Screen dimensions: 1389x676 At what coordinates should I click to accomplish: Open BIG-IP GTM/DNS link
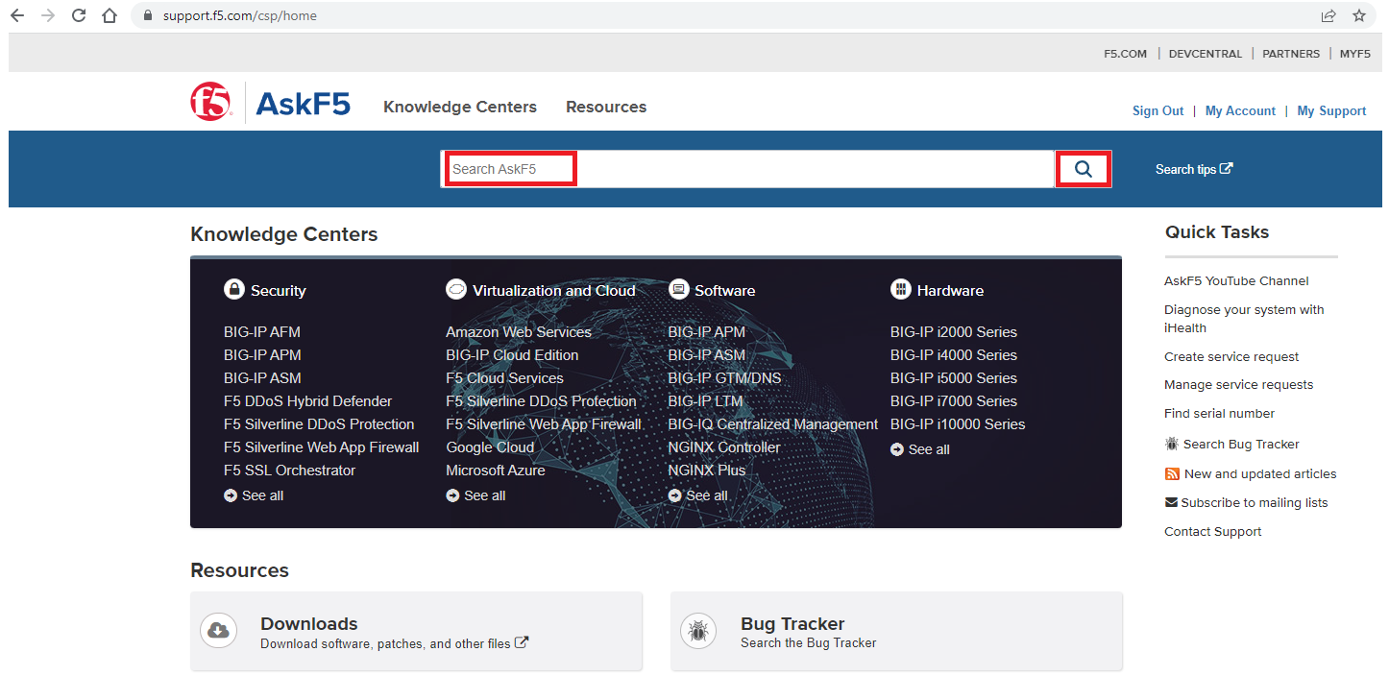[725, 377]
